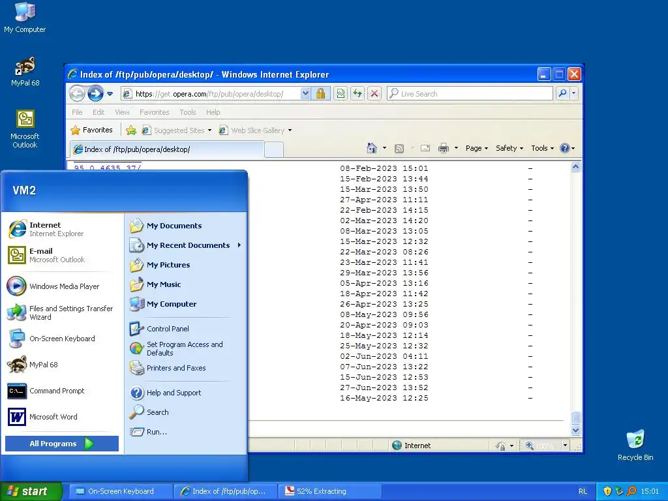Open My Documents in Start menu

185,226
